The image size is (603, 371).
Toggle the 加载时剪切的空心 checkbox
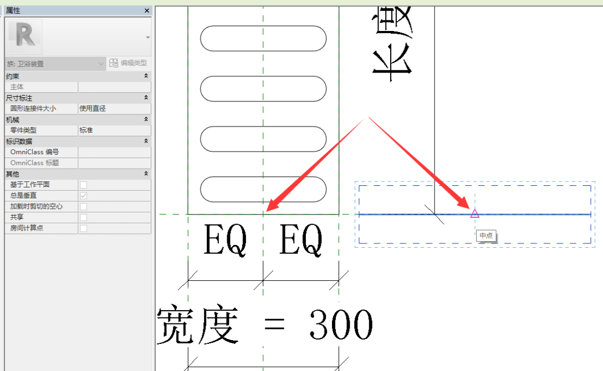[x=83, y=206]
